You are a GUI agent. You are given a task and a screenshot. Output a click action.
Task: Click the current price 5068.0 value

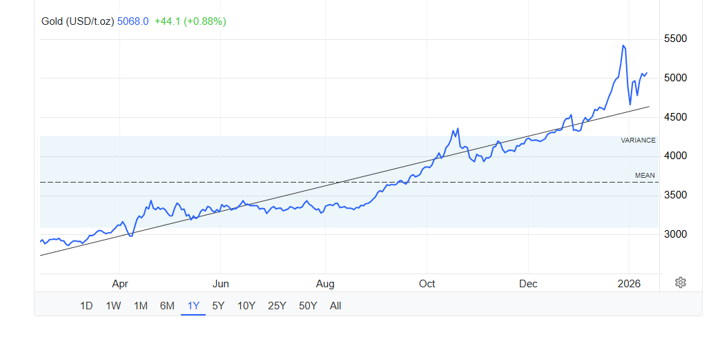(x=133, y=21)
